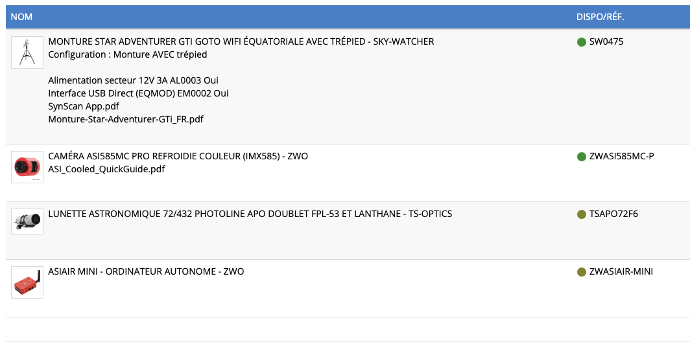
Task: Click the DISPO/RÉF. column header
Action: tap(600, 17)
